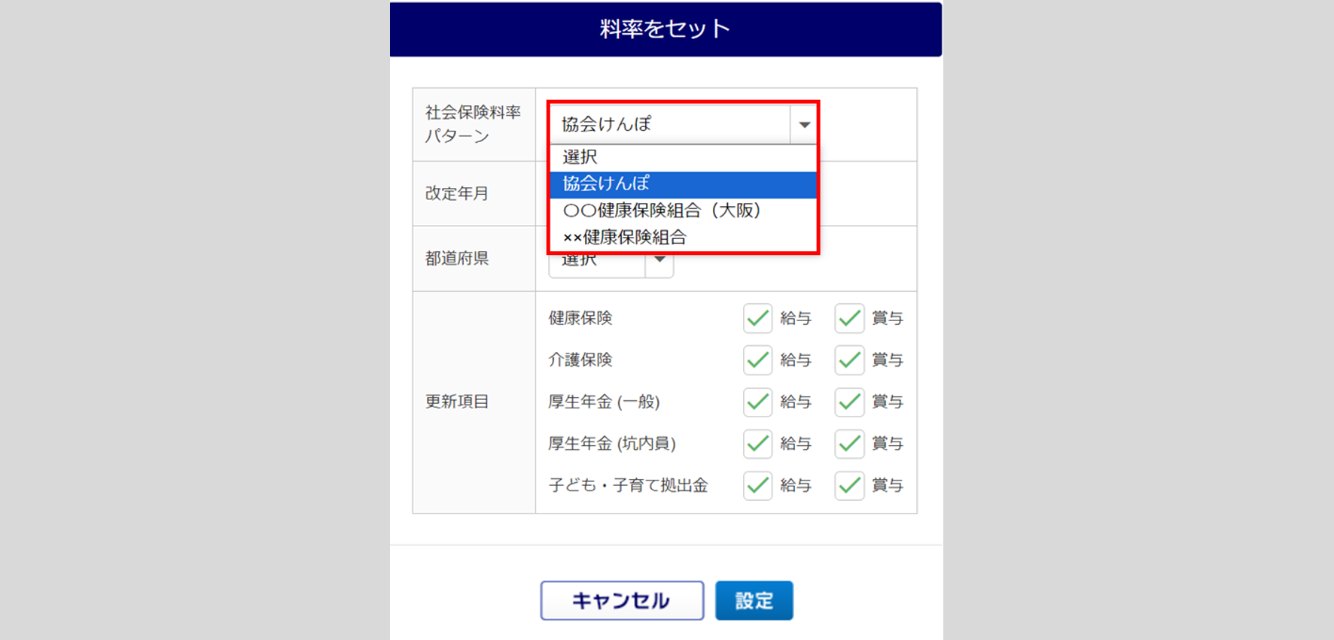This screenshot has height=640, width=1334.
Task: Open the 都道府県 dropdown arrow
Action: 659,261
